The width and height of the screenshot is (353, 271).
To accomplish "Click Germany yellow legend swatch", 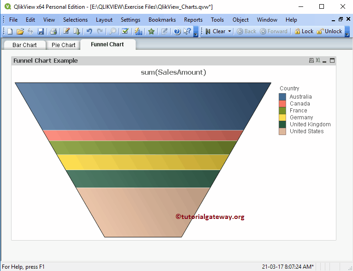I will point(282,118).
